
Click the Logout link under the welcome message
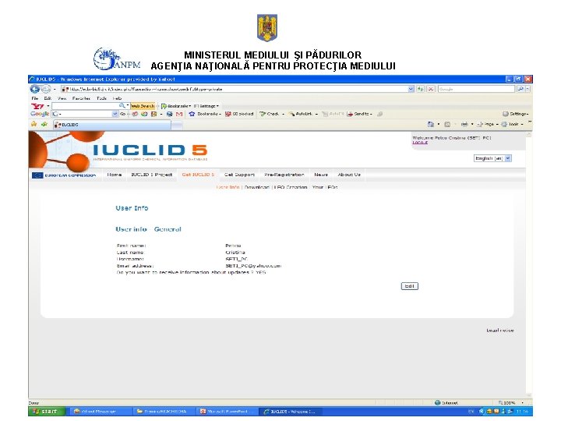(420, 143)
